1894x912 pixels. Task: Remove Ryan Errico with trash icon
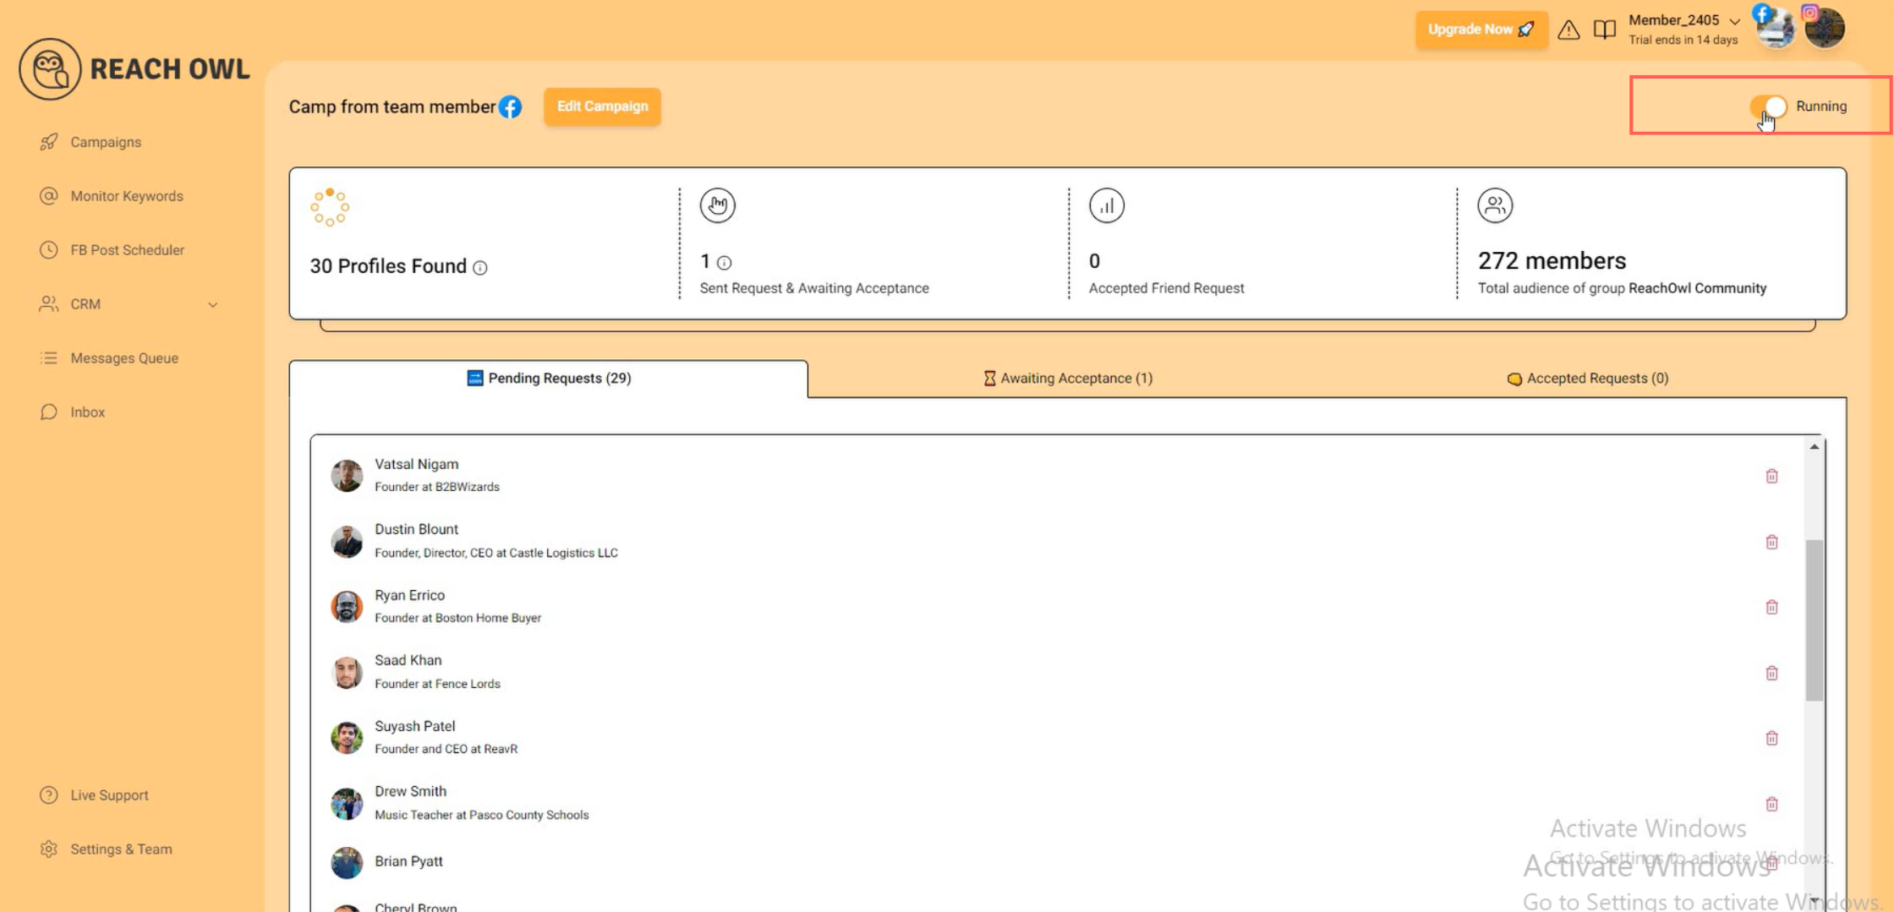(1771, 608)
